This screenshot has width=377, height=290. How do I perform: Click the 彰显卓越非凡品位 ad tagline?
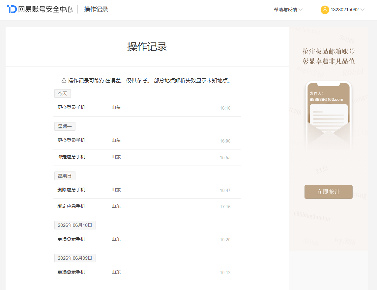tap(329, 61)
